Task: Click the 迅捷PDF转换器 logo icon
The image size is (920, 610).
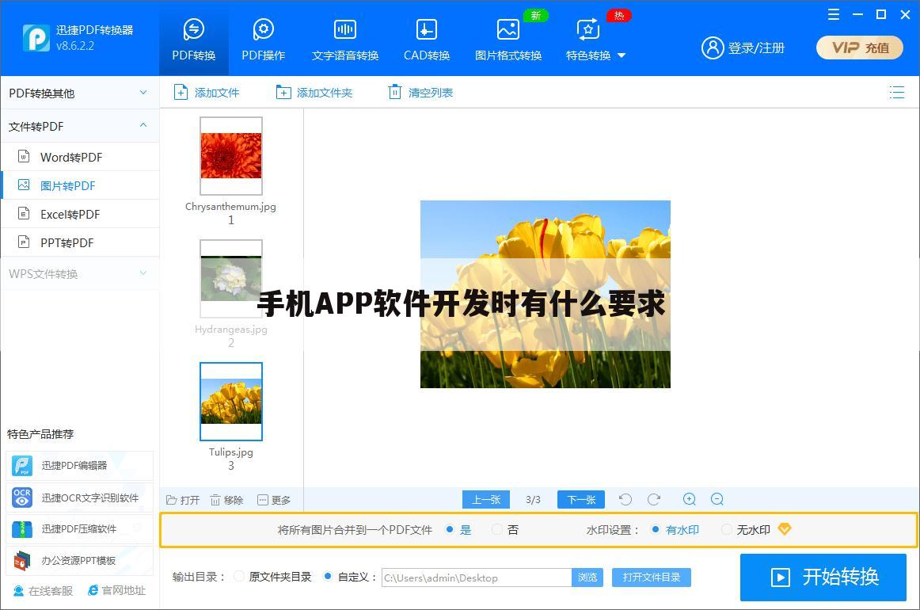Action: [x=36, y=38]
